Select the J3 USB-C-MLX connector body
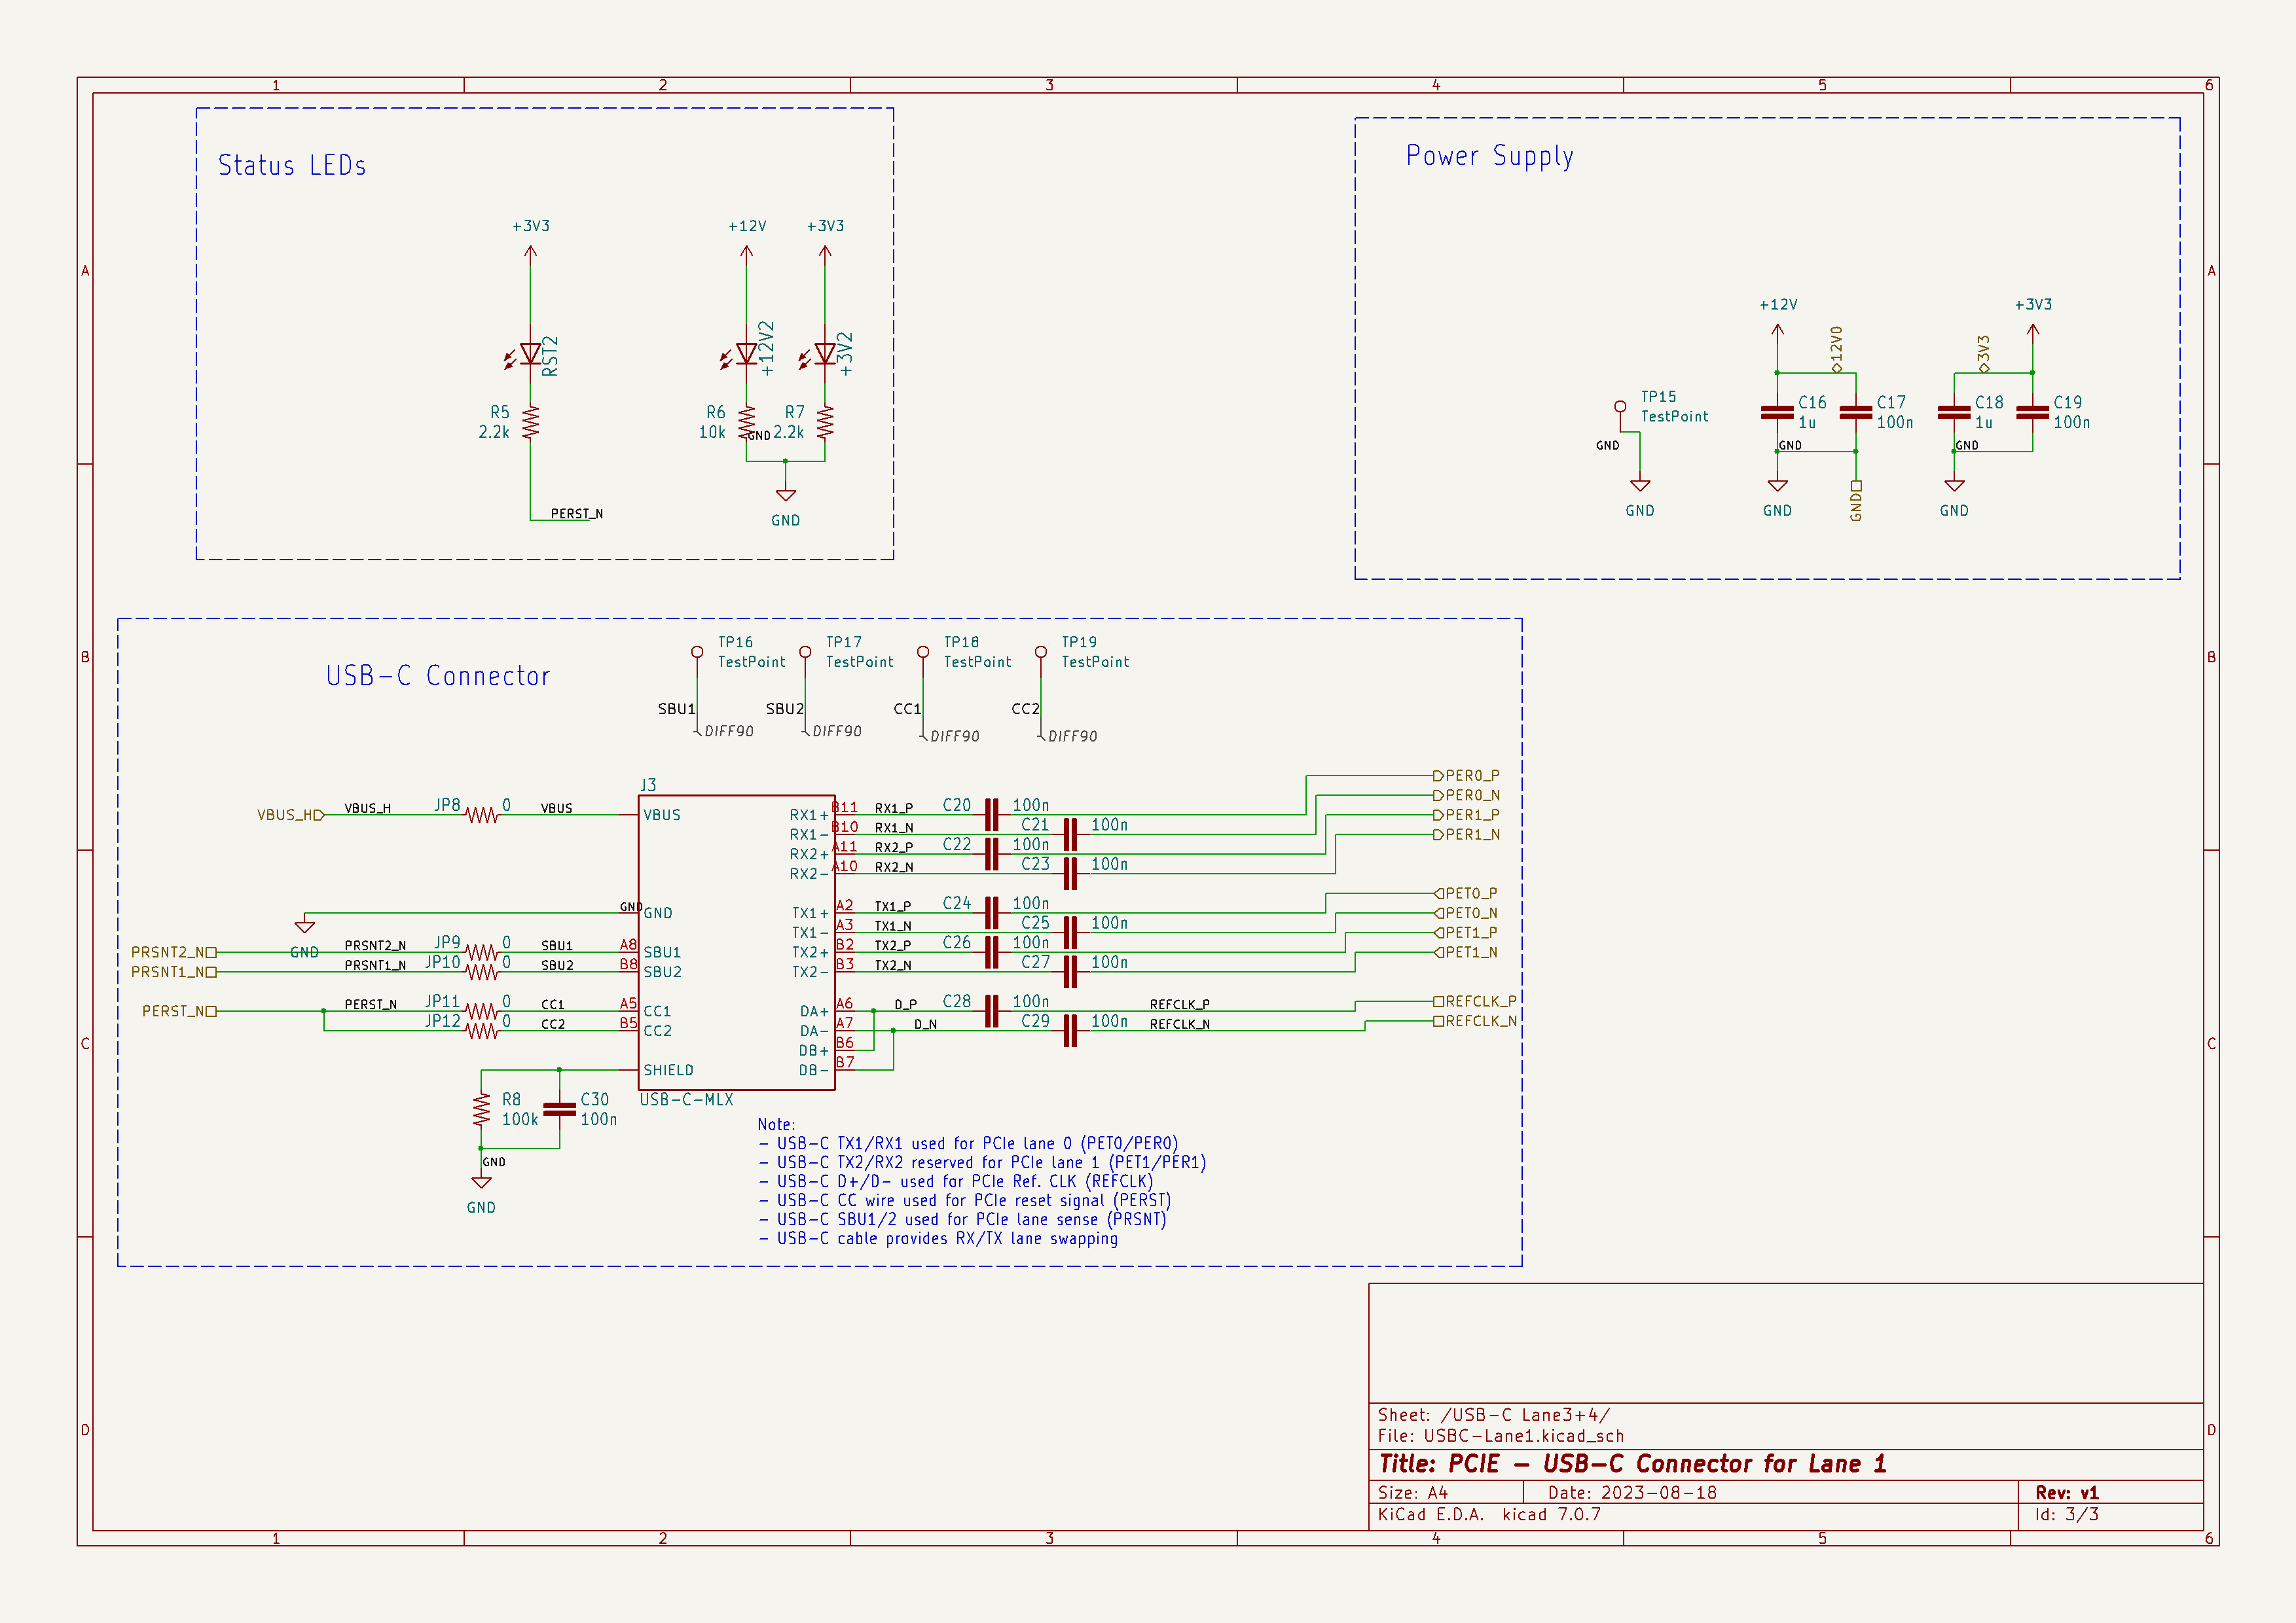The width and height of the screenshot is (2296, 1623). [736, 942]
